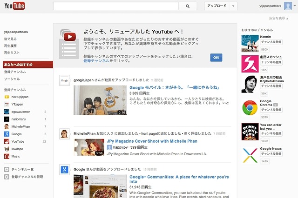Open egawauemon name in sidebar

[20, 112]
